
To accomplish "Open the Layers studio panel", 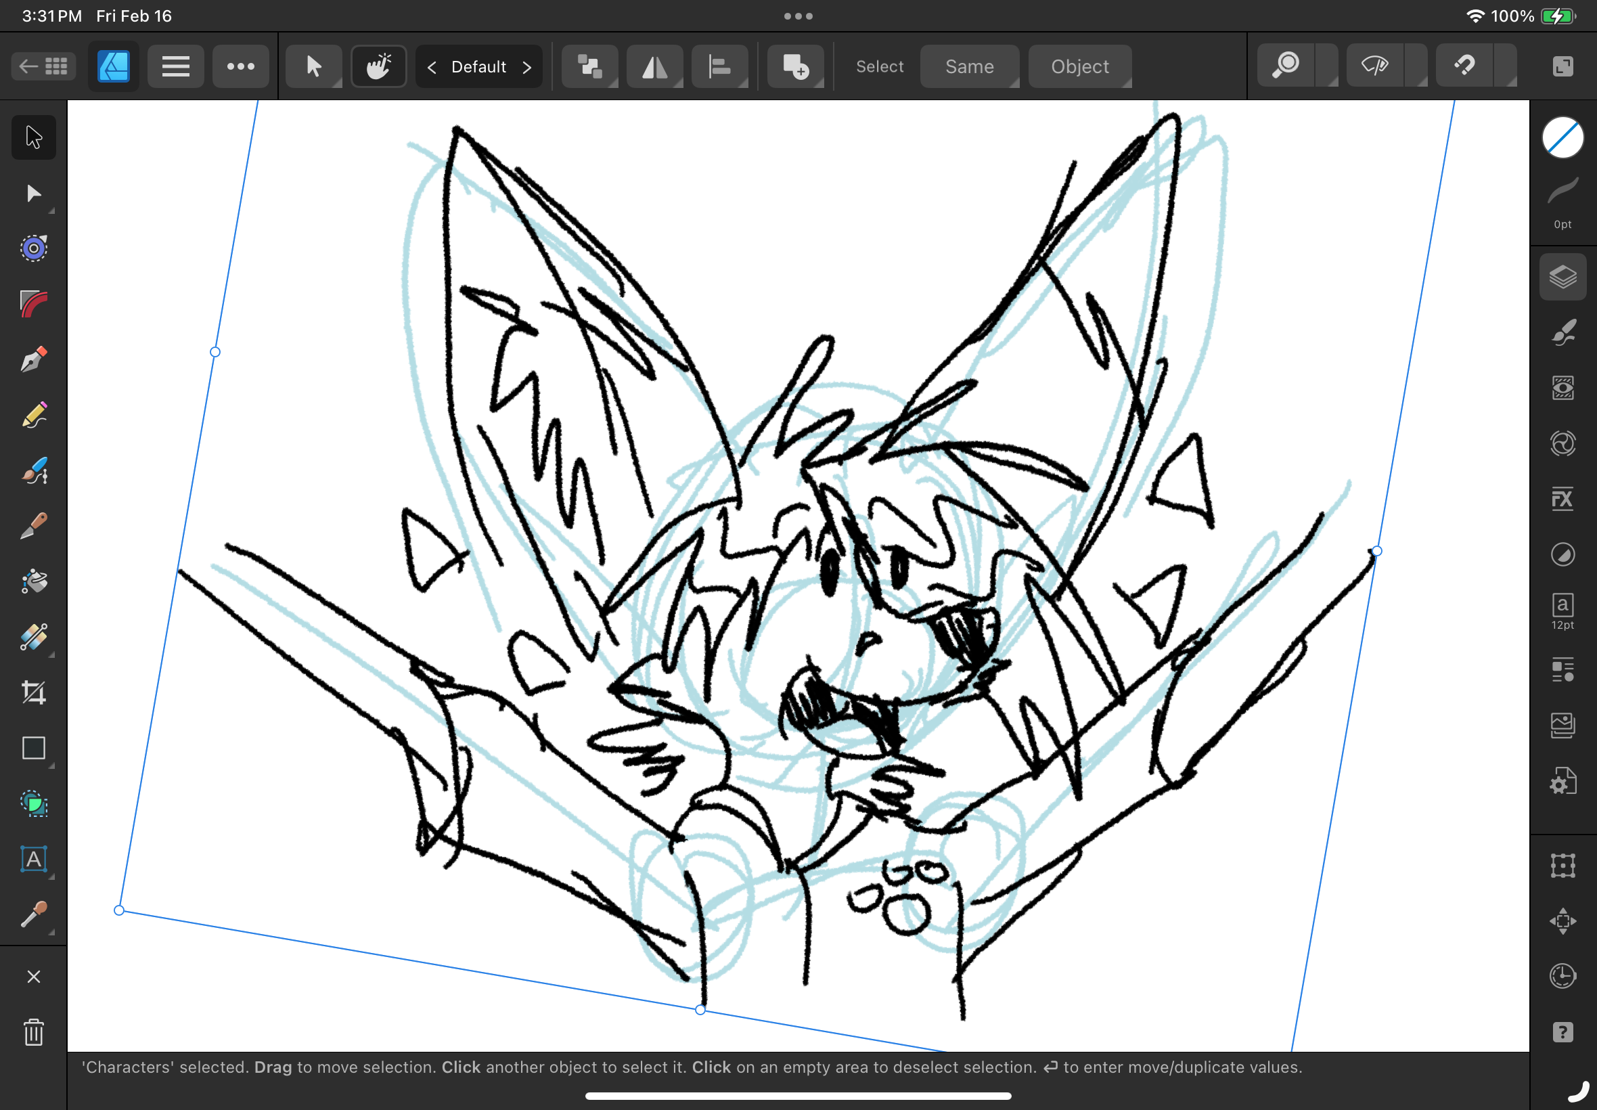I will tap(1562, 277).
